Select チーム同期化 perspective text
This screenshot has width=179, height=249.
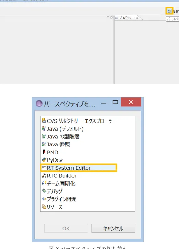61,184
